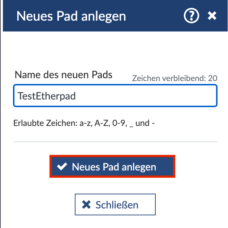Click the Name des neuen Pads label
This screenshot has width=228, height=228.
click(x=63, y=75)
